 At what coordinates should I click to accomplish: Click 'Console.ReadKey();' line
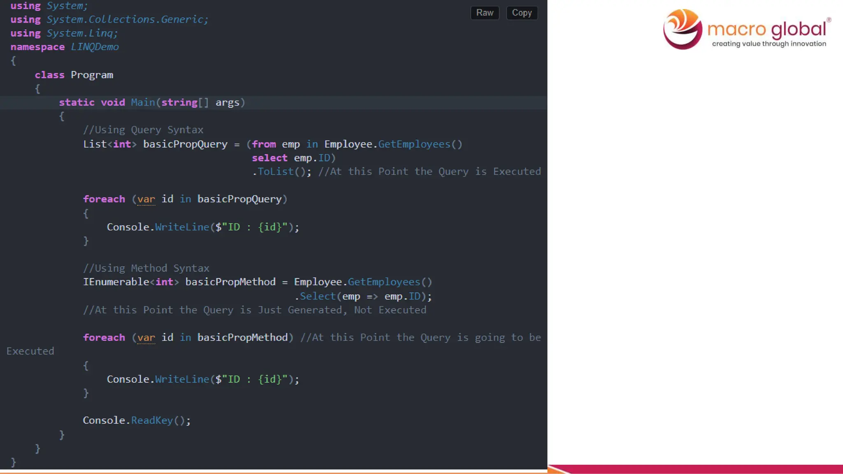137,421
